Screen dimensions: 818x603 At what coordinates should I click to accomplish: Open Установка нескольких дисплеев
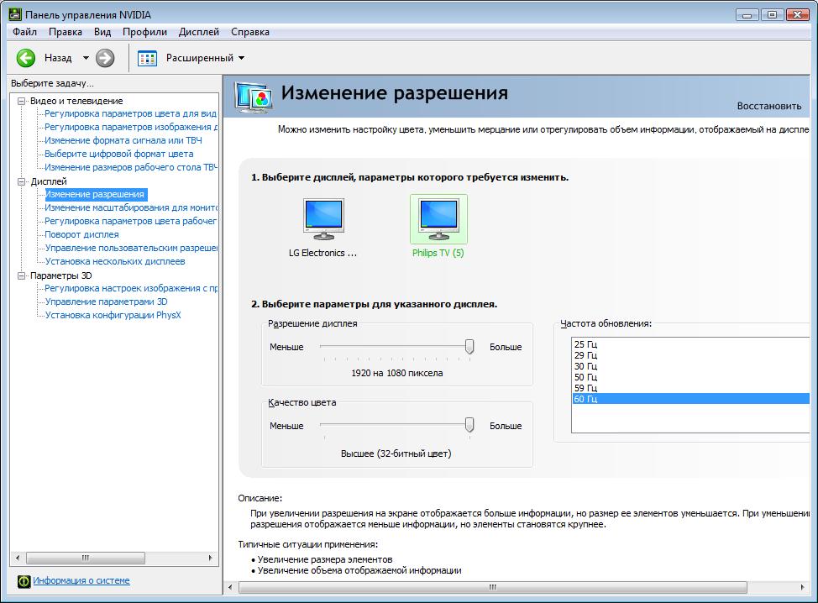point(115,261)
